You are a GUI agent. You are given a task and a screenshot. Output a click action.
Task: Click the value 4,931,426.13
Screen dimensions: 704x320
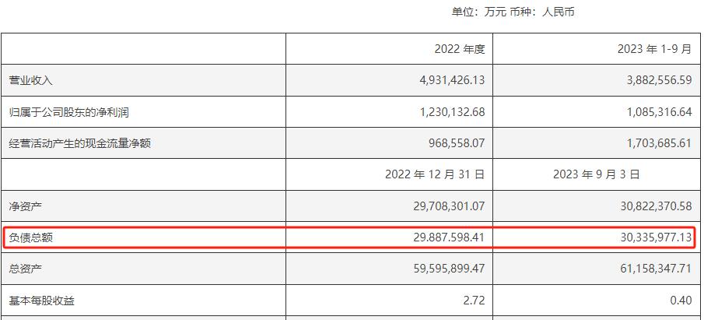(x=440, y=80)
